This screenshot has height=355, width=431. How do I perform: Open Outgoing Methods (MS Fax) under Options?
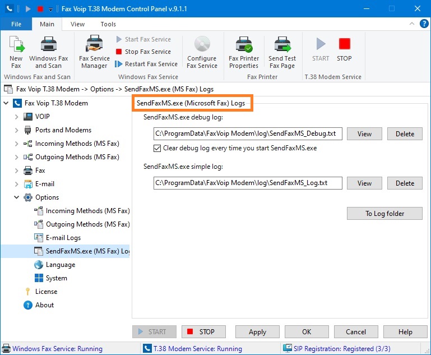point(87,224)
